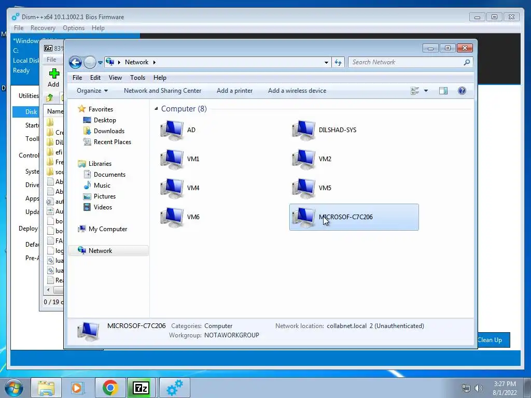The height and width of the screenshot is (398, 531).
Task: Toggle the preview pane icon
Action: [443, 91]
